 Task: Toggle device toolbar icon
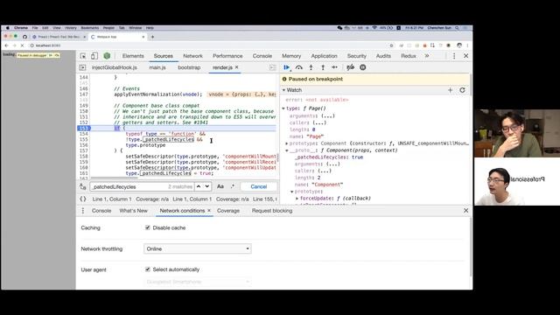(x=94, y=56)
